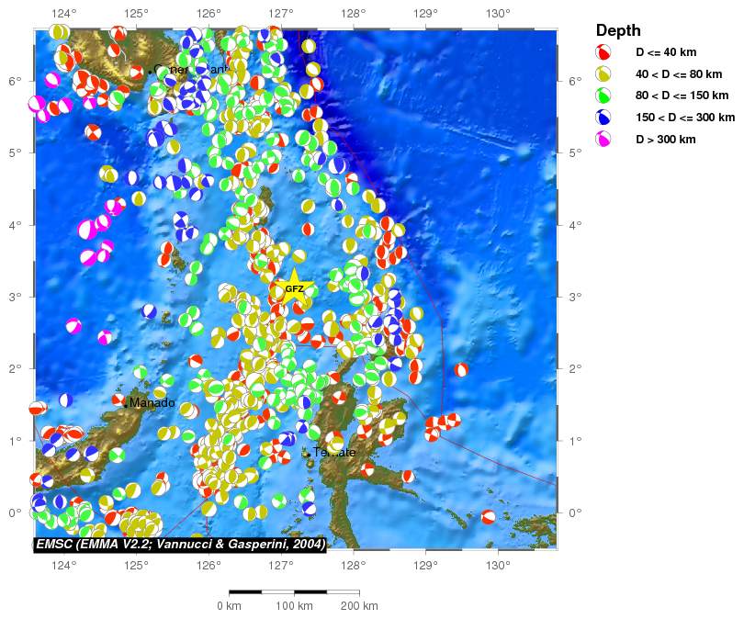This screenshot has width=744, height=619.
Task: Click the 124° longitude label at bottom
Action: [x=64, y=566]
